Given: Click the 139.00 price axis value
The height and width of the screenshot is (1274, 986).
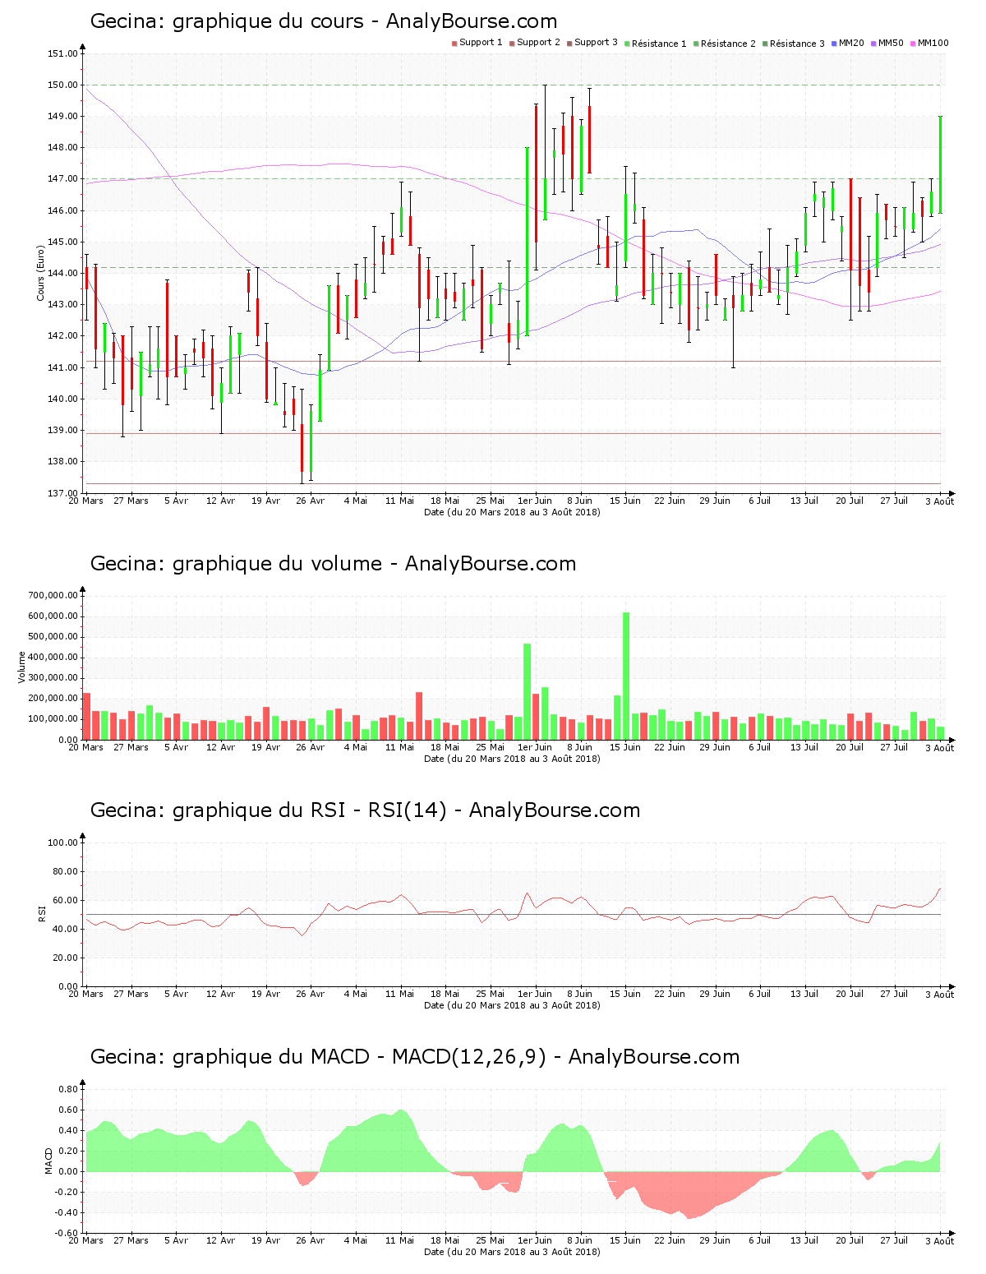Looking at the screenshot, I should (63, 430).
